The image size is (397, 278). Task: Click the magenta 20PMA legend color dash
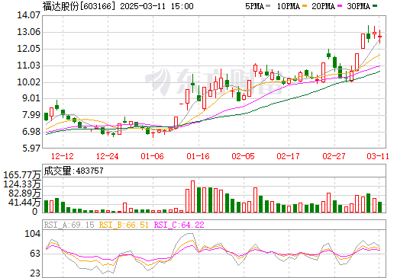point(340,6)
